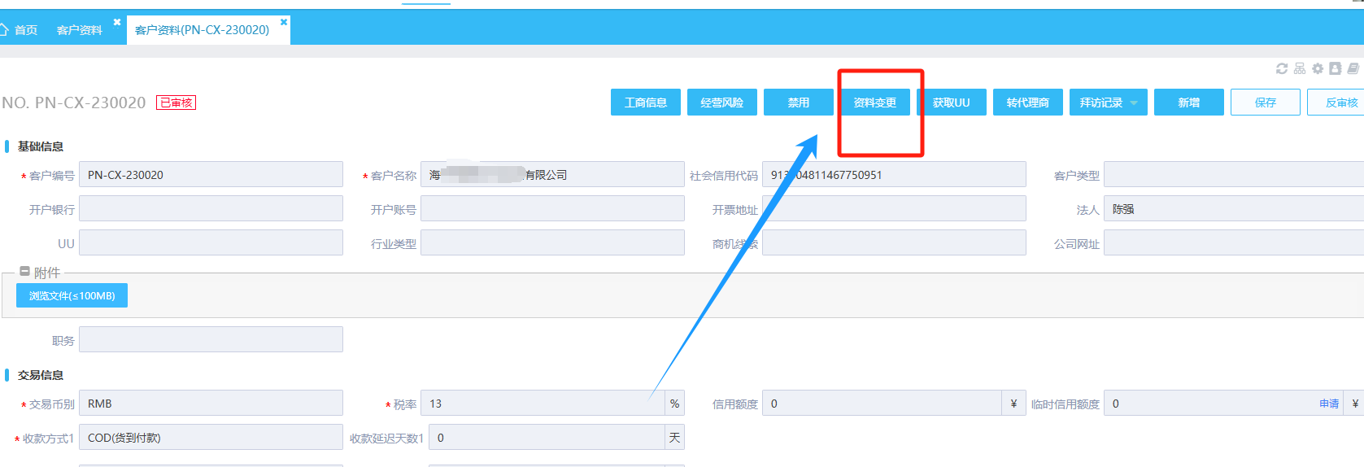Image resolution: width=1364 pixels, height=467 pixels.
Task: Click the 经营风险 button
Action: point(722,103)
